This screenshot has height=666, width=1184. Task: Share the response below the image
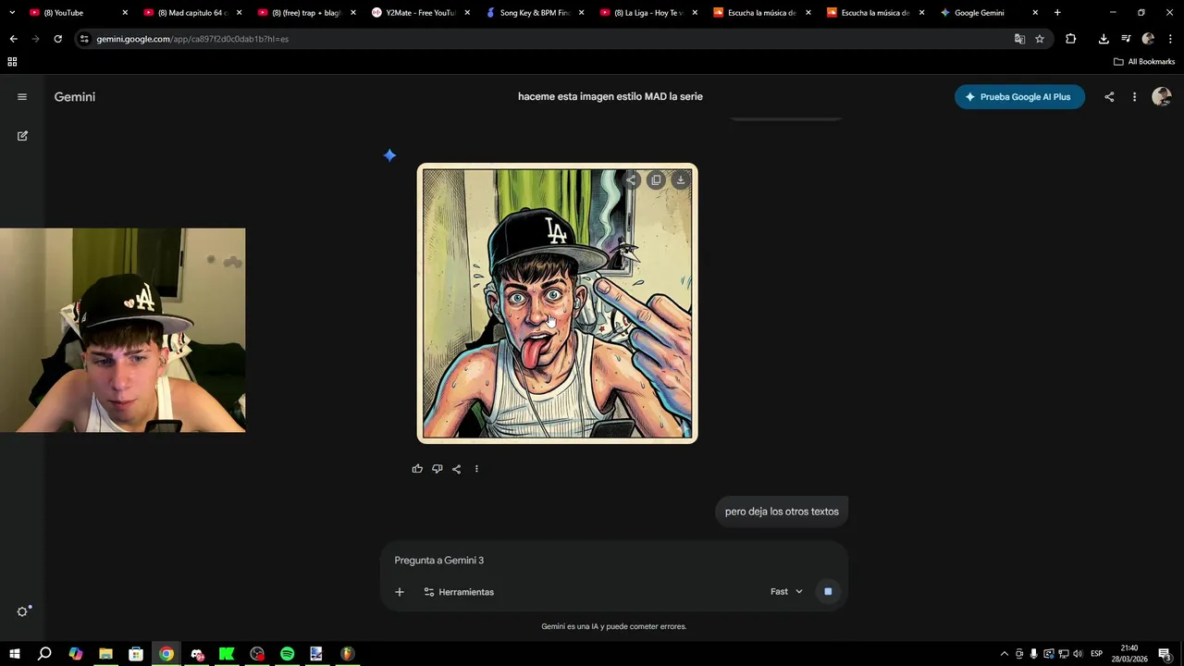point(456,469)
